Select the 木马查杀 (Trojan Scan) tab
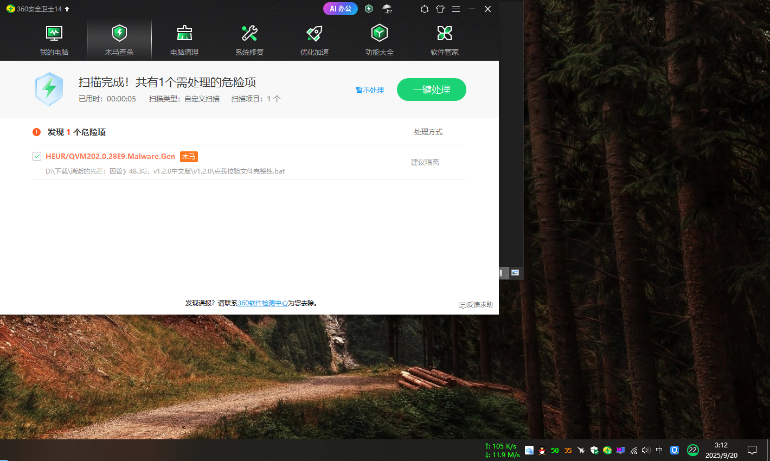The height and width of the screenshot is (461, 770). [119, 38]
